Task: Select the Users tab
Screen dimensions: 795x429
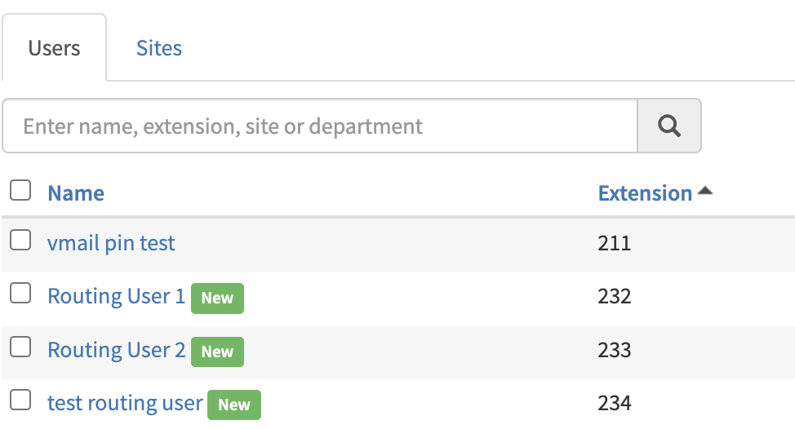Action: (x=54, y=48)
